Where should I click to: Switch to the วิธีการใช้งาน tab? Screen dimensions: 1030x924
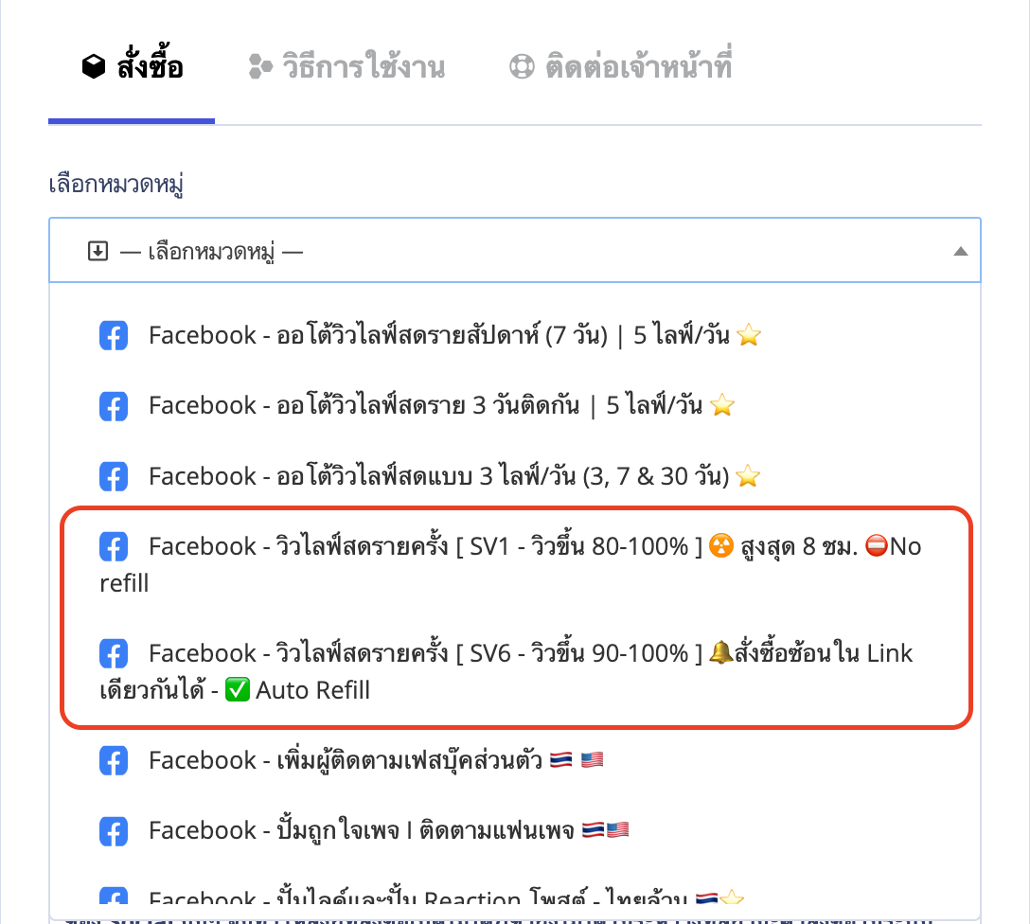346,66
